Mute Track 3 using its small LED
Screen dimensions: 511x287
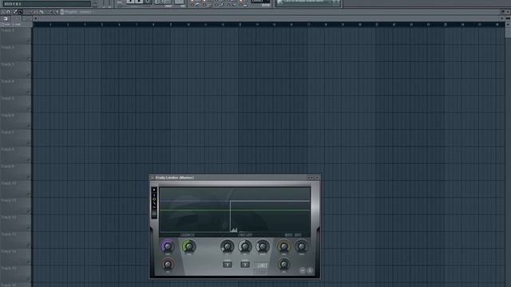point(29,76)
